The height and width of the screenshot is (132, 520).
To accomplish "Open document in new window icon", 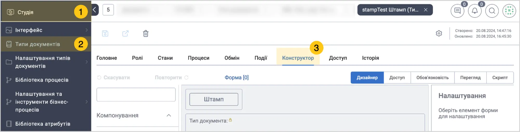I will pyautogui.click(x=125, y=34).
